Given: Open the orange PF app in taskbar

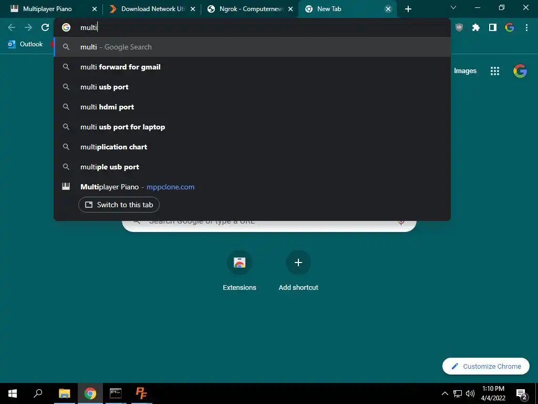Looking at the screenshot, I should click(141, 393).
